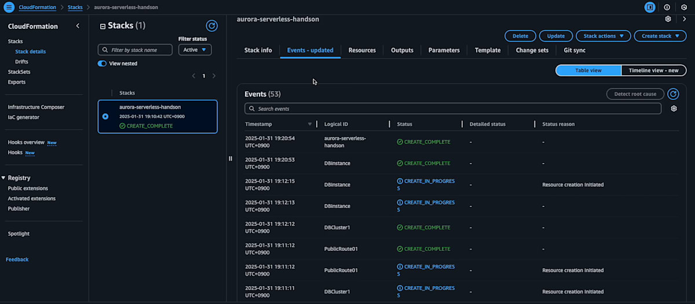Image resolution: width=695 pixels, height=304 pixels.
Task: Click the Logical ID column header
Action: (336, 124)
